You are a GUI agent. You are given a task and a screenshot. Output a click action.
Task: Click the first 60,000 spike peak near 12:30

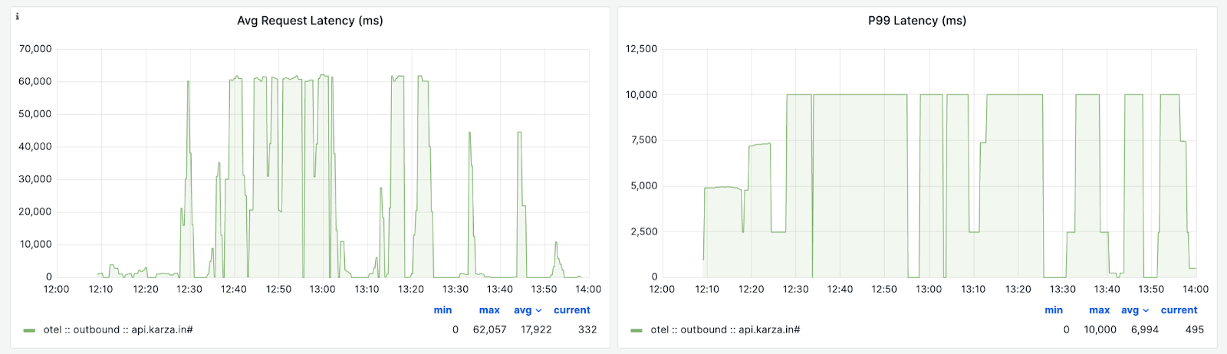click(x=188, y=83)
